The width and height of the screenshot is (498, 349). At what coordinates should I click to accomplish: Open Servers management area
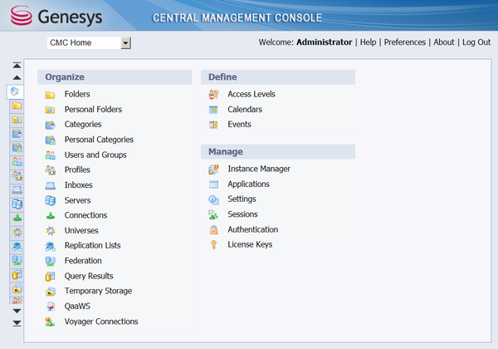click(77, 200)
